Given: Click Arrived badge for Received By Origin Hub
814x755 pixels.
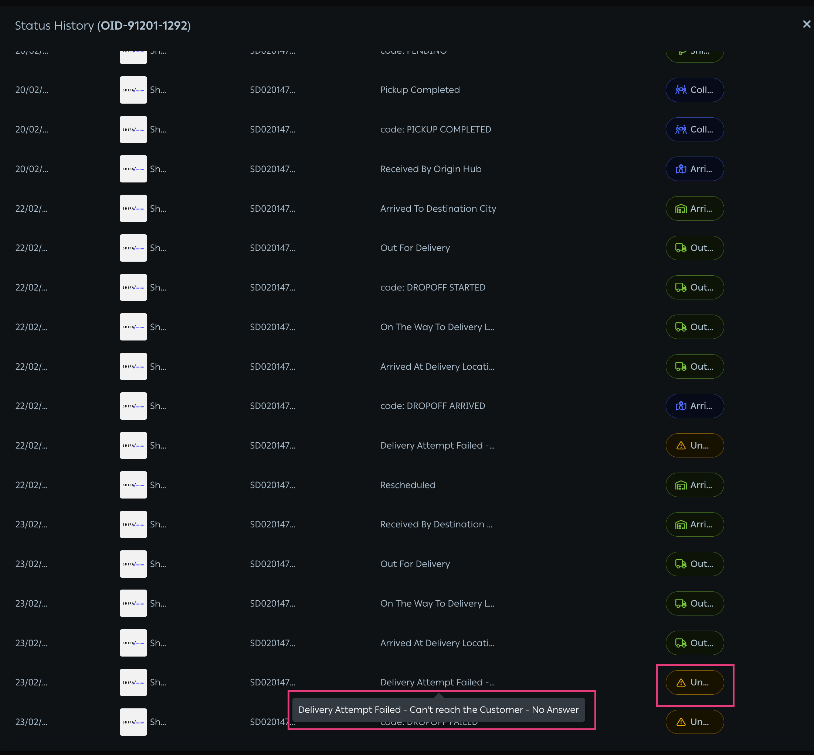Looking at the screenshot, I should point(695,169).
